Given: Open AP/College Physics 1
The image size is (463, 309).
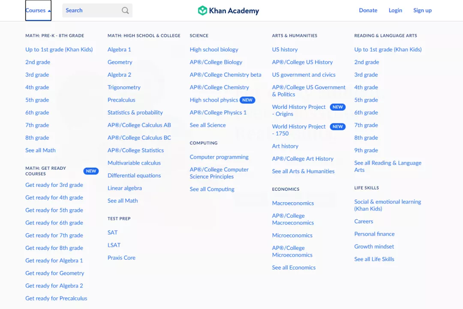Looking at the screenshot, I should [x=218, y=112].
